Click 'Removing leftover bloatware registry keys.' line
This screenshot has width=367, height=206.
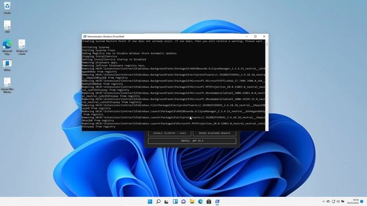(114, 65)
